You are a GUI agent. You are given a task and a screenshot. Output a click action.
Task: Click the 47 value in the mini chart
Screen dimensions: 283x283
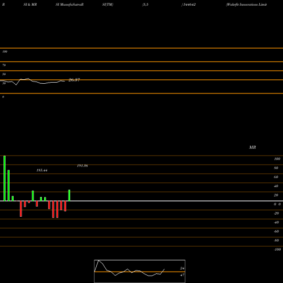(x=182, y=275)
